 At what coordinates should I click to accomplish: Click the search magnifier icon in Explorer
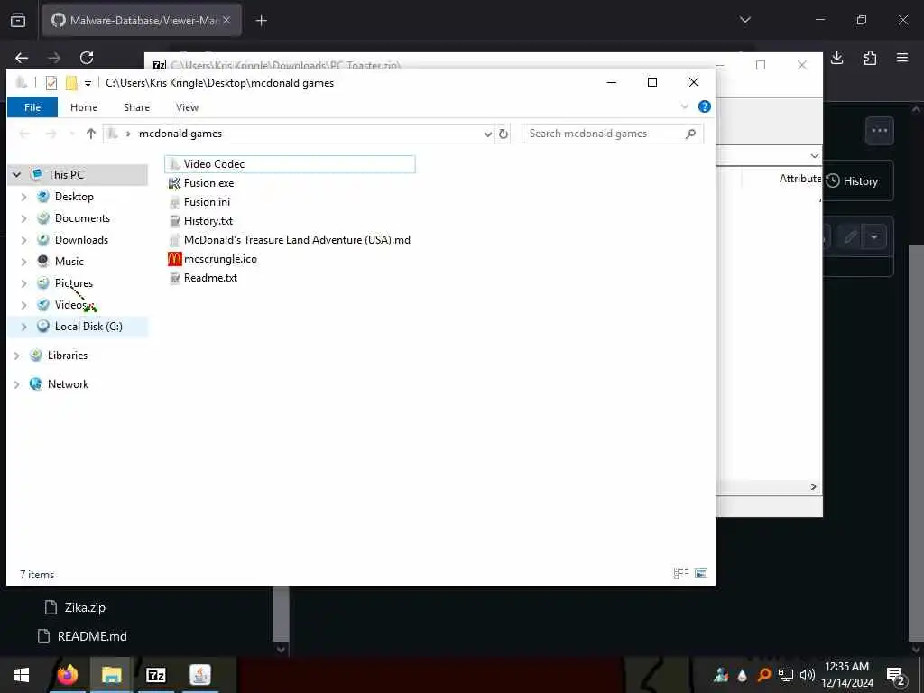(x=690, y=134)
